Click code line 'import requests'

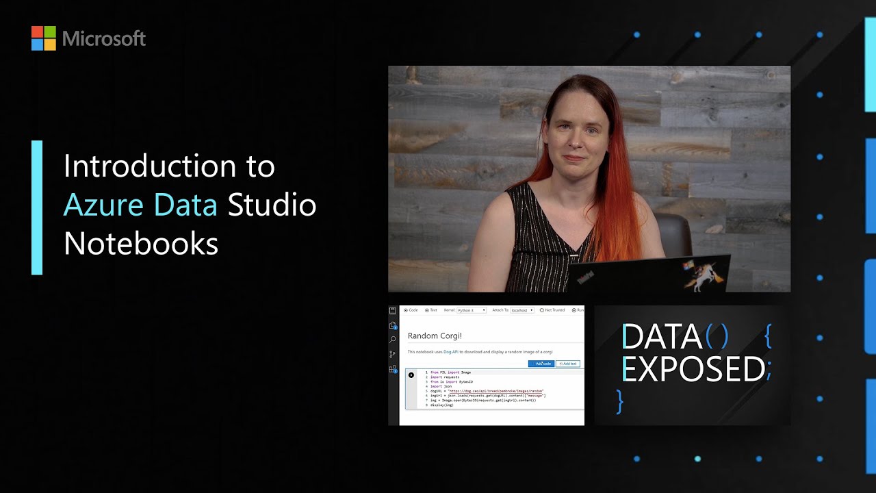445,377
